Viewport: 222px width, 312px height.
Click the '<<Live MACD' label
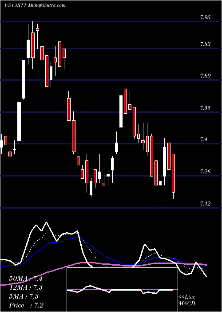(187, 300)
